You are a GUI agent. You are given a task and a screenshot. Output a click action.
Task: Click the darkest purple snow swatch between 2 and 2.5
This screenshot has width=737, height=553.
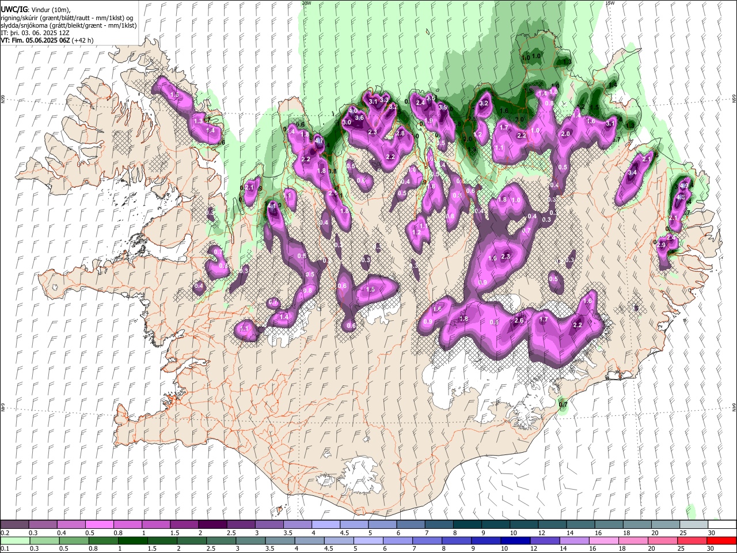click(212, 525)
